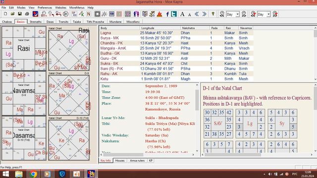Open the Edit menu
317x178 pixels.
11,7
